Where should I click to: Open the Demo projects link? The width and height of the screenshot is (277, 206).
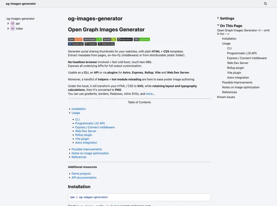81,174
